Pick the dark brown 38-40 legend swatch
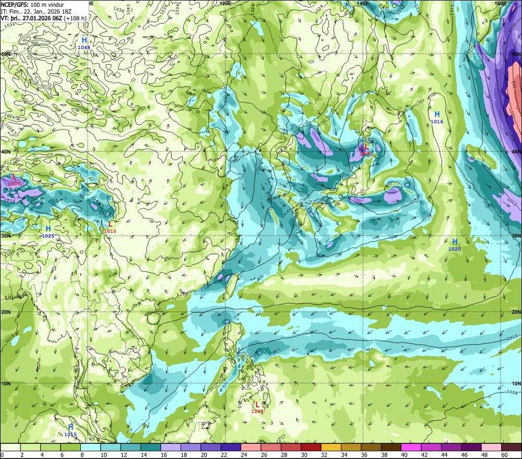 click(391, 447)
